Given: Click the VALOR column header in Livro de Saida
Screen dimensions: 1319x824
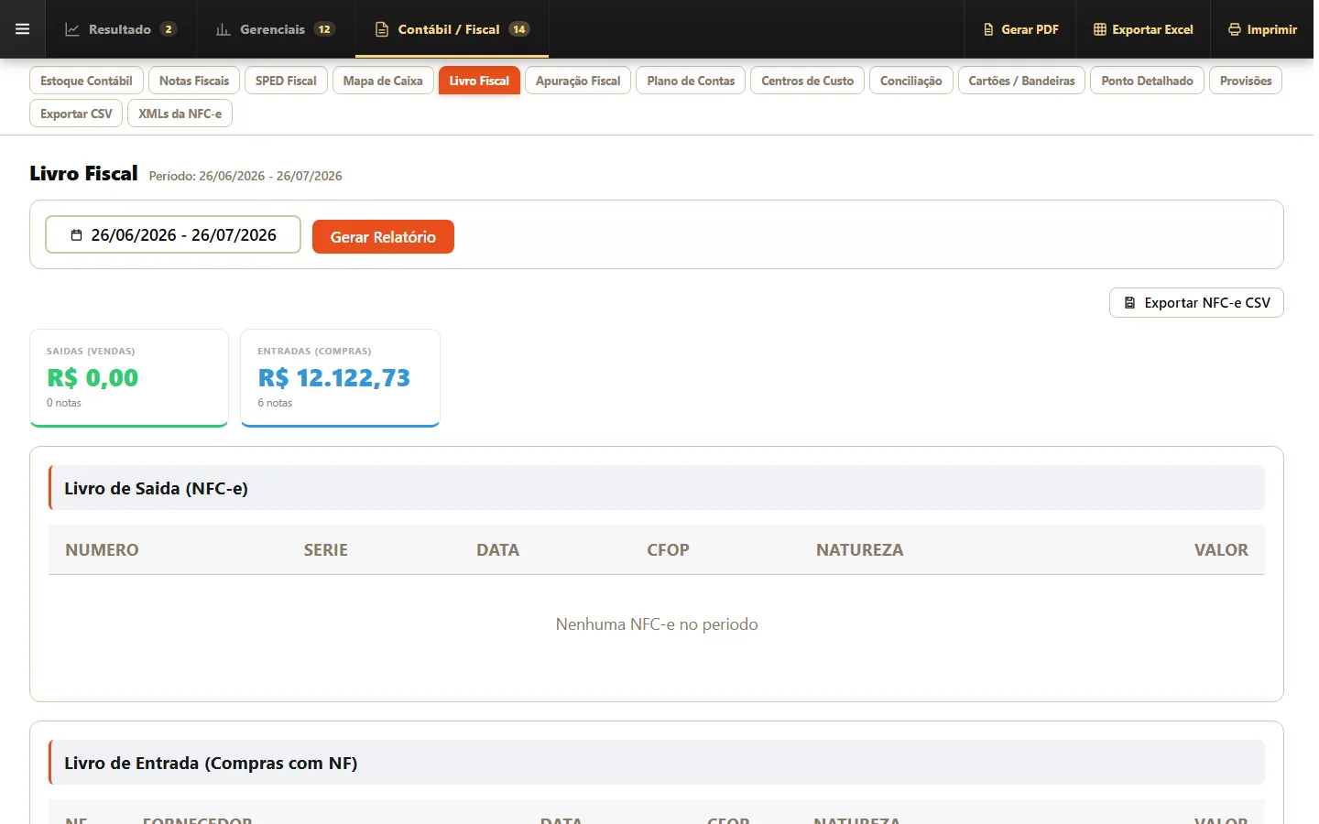Looking at the screenshot, I should [x=1221, y=550].
